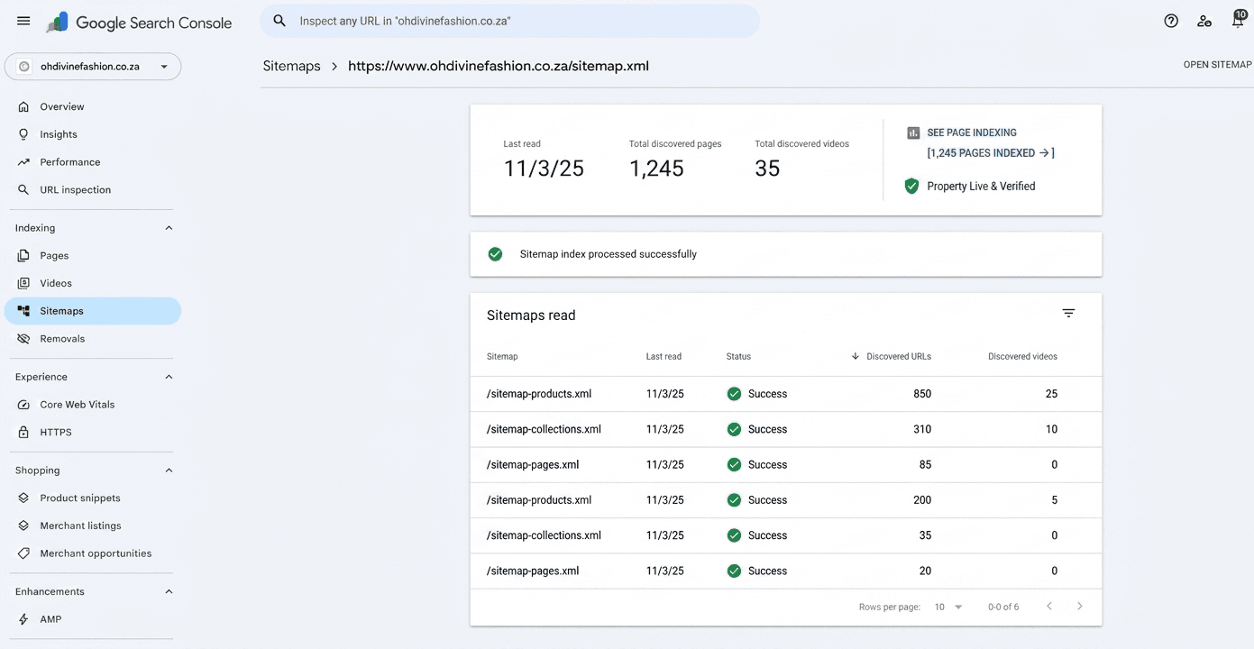1254x649 pixels.
Task: Click the Product snippets layers icon
Action: (23, 498)
